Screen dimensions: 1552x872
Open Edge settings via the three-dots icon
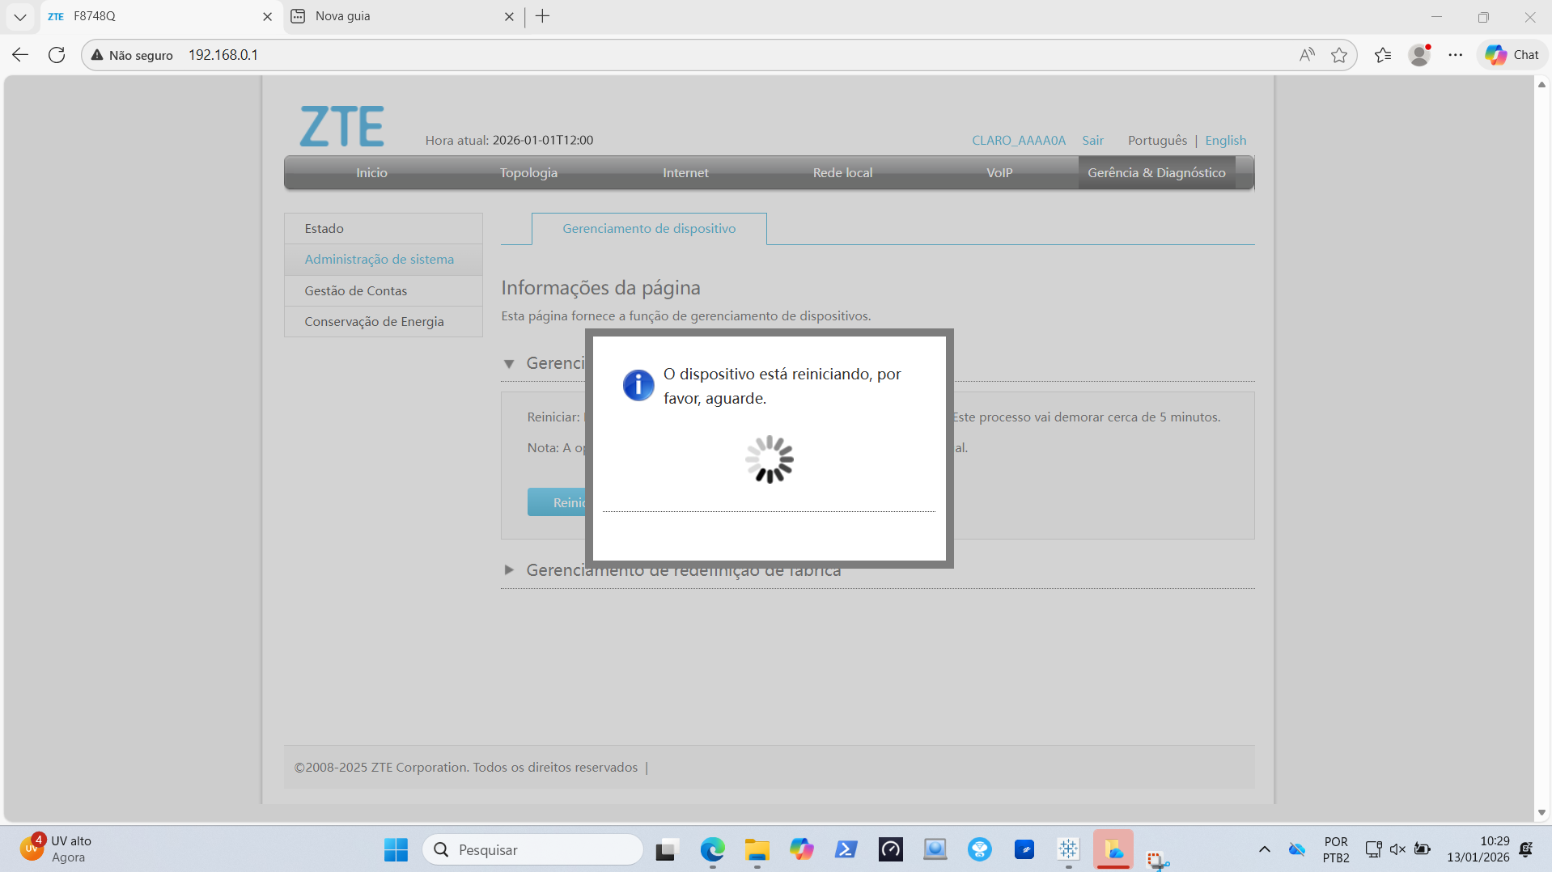click(x=1455, y=54)
